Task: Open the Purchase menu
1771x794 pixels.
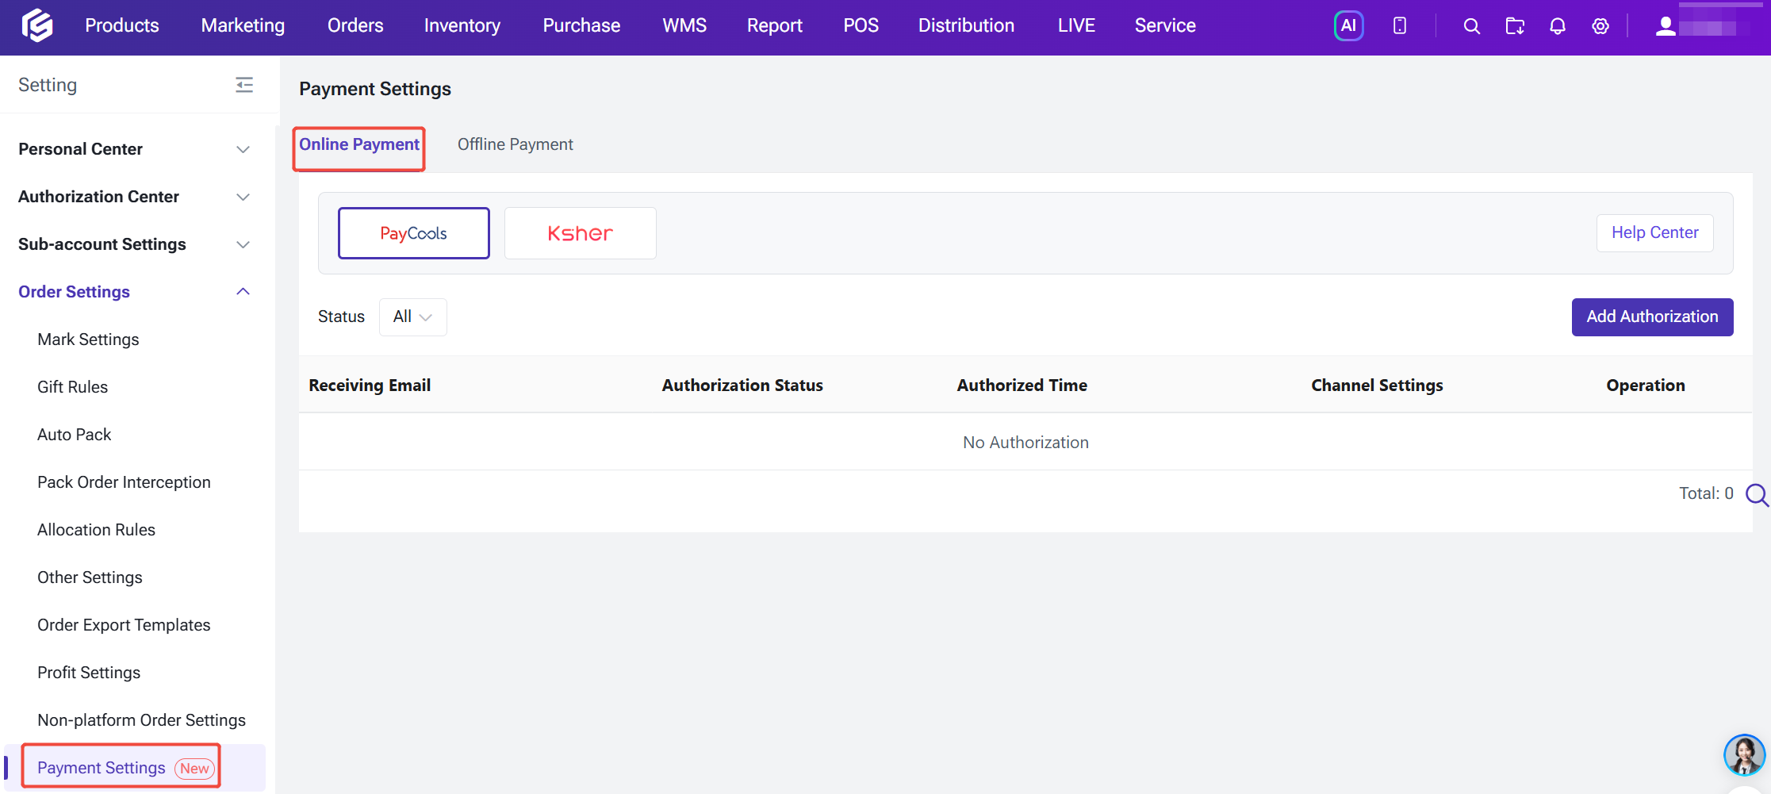Action: [x=581, y=25]
